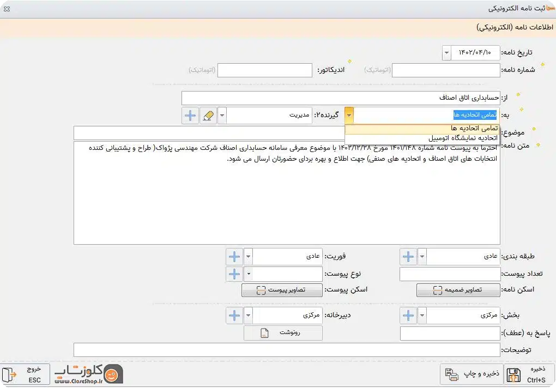The image size is (556, 388).
Task: Click the توضیحات input field
Action: [x=287, y=350]
